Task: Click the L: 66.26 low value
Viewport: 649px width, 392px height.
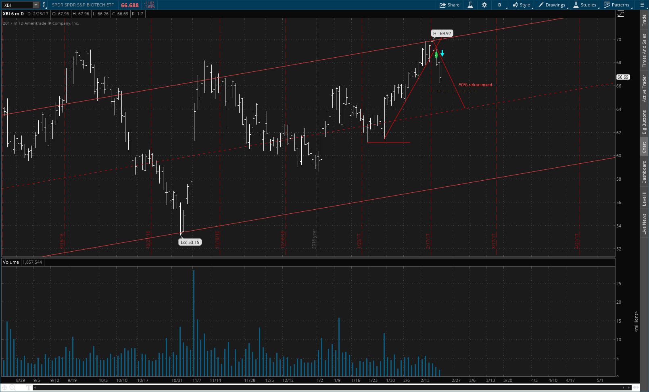Action: point(100,14)
